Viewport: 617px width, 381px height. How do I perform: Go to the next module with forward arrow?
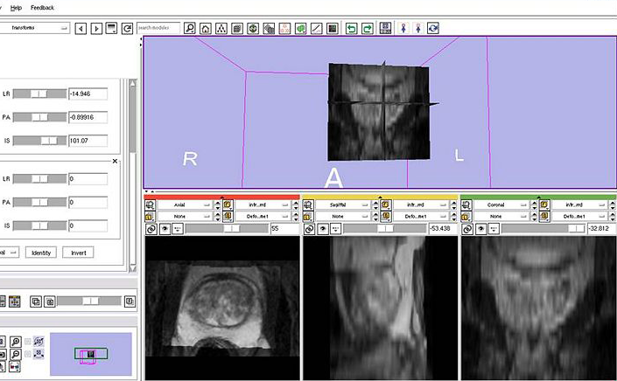(96, 28)
